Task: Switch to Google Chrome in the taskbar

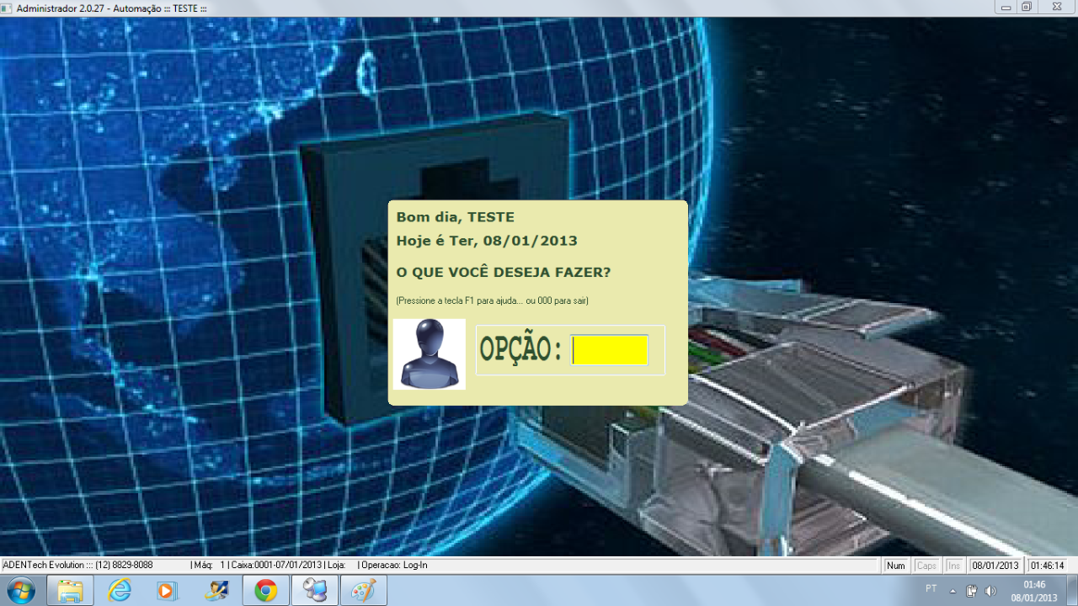Action: 266,591
